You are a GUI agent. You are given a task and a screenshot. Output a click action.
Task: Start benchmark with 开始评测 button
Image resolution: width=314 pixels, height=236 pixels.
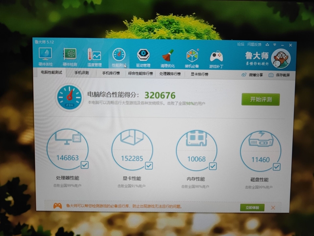[x=261, y=99]
